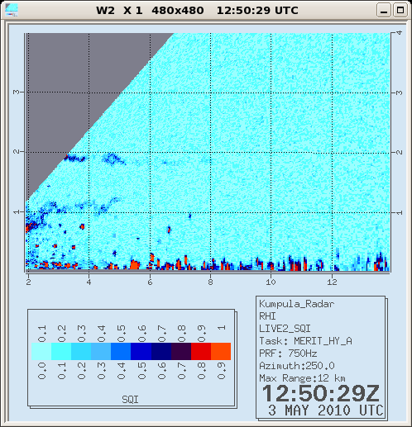Viewport: 412px width, 427px height.
Task: Click the Kumpula_Radar site name
Action: point(296,304)
